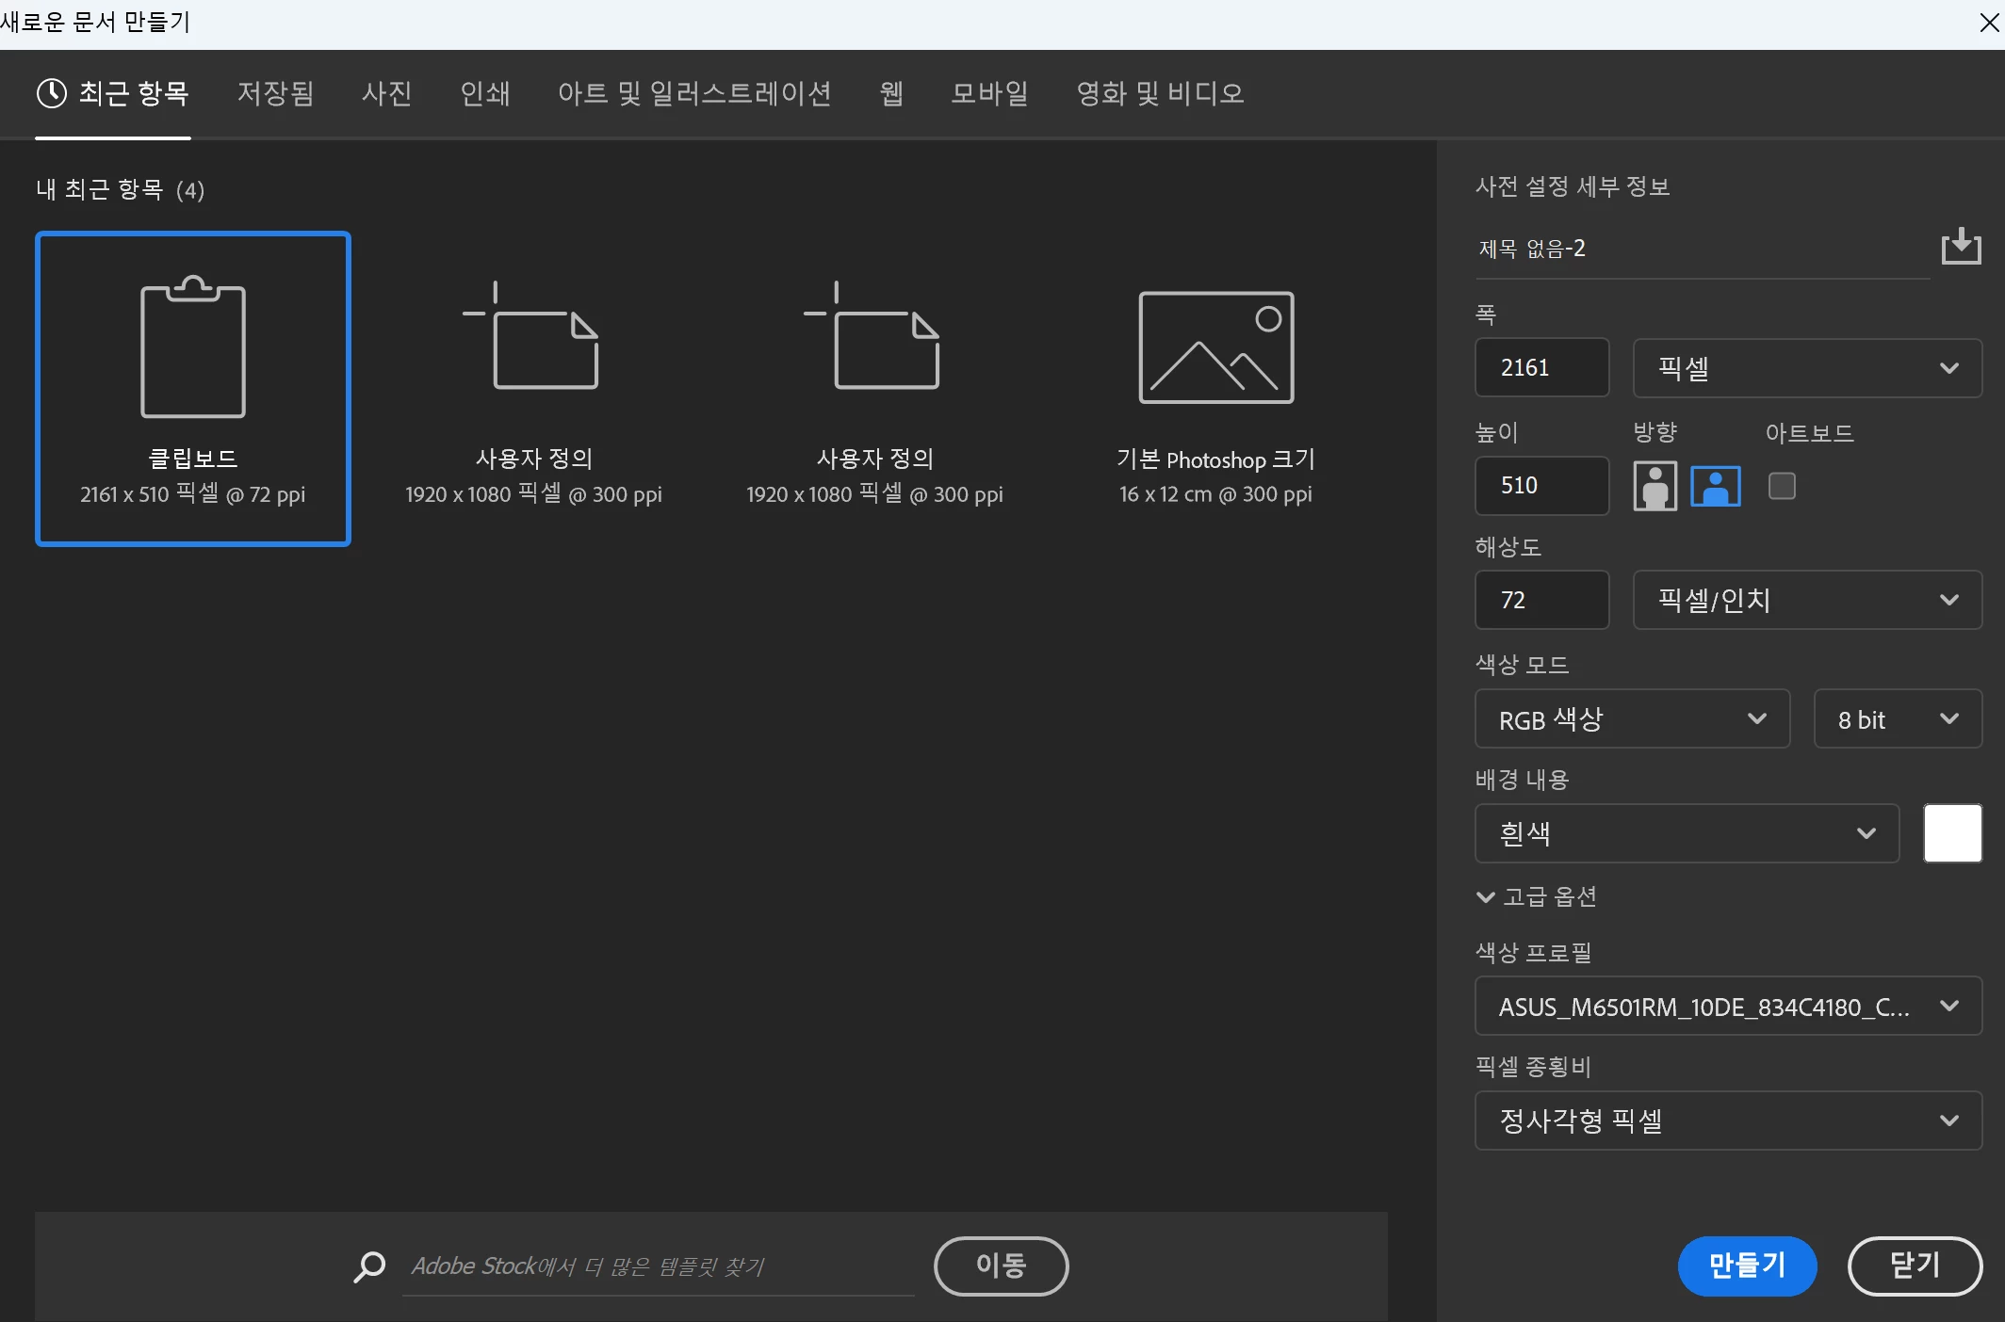Click the Adobe Stock search magnifier icon

click(x=369, y=1266)
